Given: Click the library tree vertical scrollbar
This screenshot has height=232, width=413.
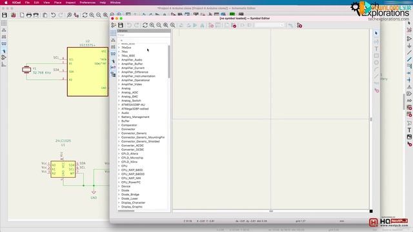Looking at the screenshot, I should pyautogui.click(x=169, y=62).
